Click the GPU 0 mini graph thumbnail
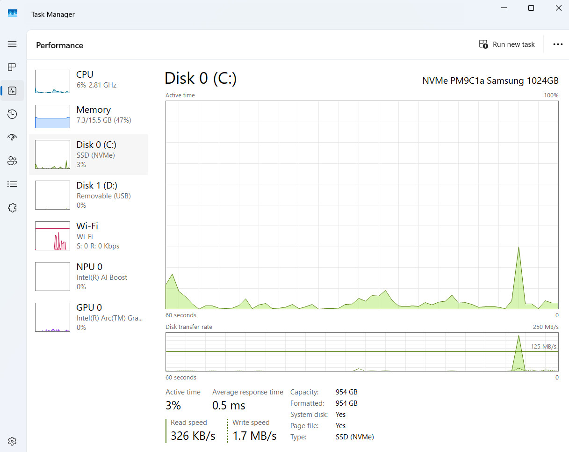Viewport: 569px width, 452px height. [52, 317]
